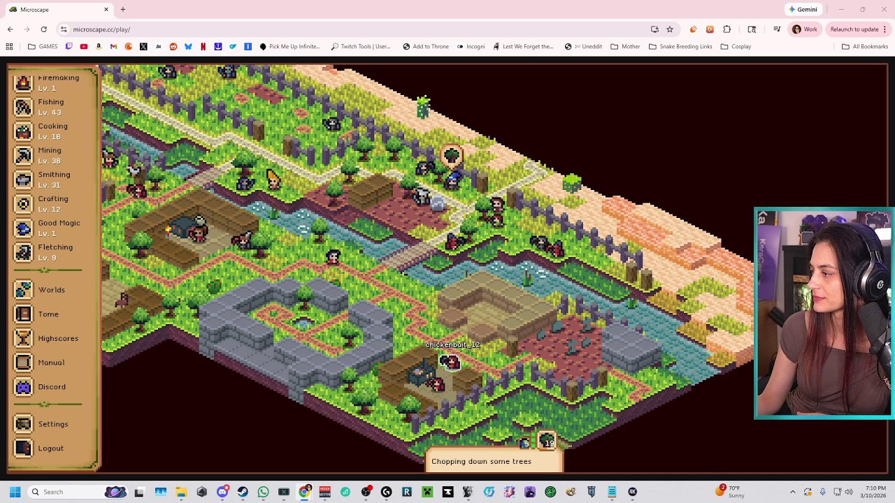The height and width of the screenshot is (503, 895).
Task: Select the Crafting skill icon
Action: (23, 204)
